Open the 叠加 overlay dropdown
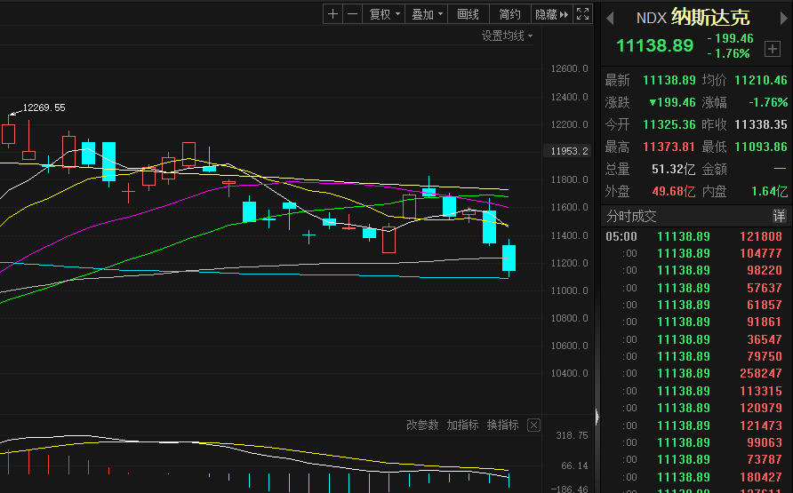The width and height of the screenshot is (793, 493). tap(427, 14)
